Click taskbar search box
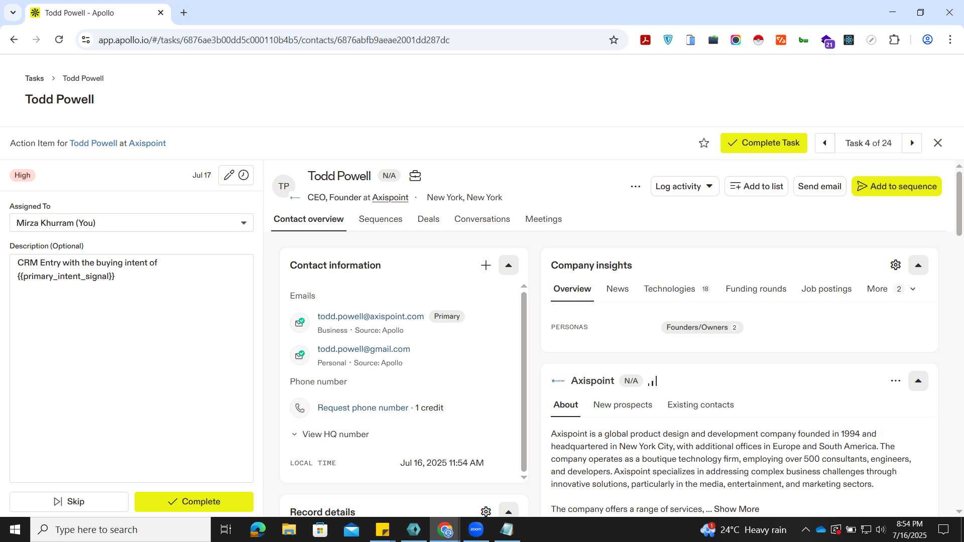The height and width of the screenshot is (542, 964). click(x=120, y=529)
